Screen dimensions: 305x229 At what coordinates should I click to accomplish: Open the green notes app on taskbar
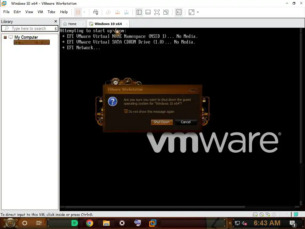pos(74,223)
